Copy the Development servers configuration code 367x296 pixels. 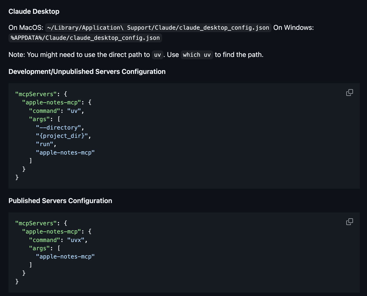click(x=349, y=93)
